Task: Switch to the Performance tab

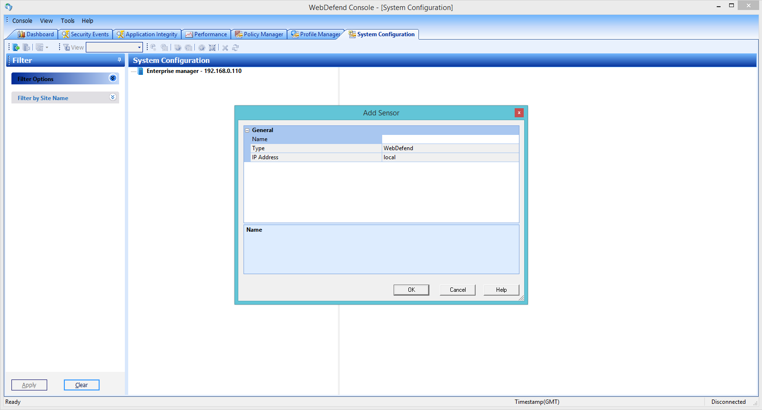Action: pos(206,34)
